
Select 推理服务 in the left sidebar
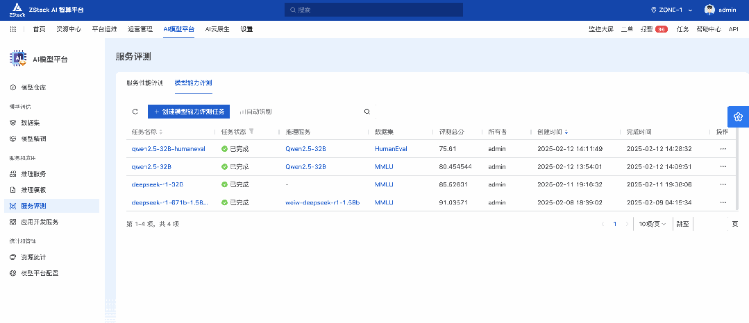[33, 173]
